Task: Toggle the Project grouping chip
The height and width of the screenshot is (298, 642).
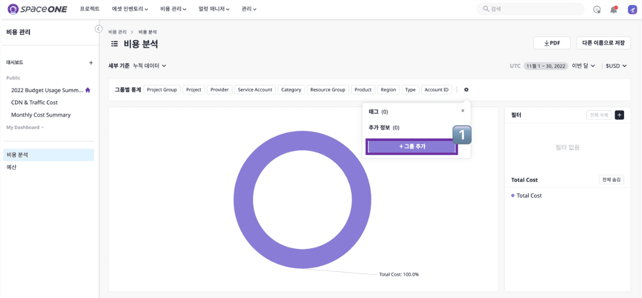Action: coord(194,90)
